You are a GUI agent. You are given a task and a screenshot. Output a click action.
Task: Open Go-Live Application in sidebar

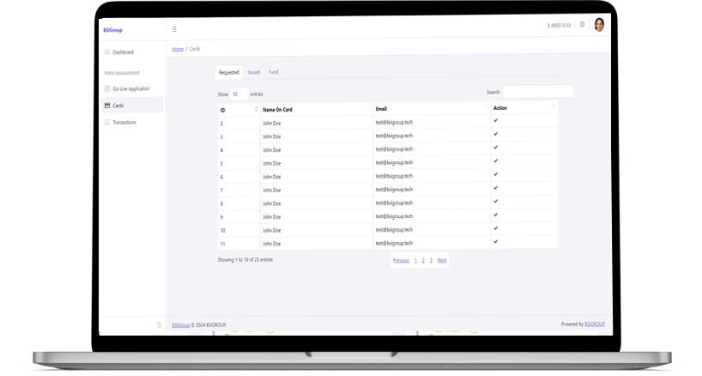pyautogui.click(x=130, y=88)
